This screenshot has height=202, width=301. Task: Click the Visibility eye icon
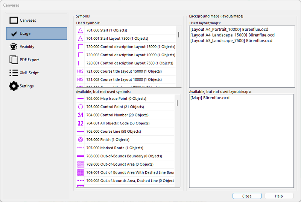14,47
